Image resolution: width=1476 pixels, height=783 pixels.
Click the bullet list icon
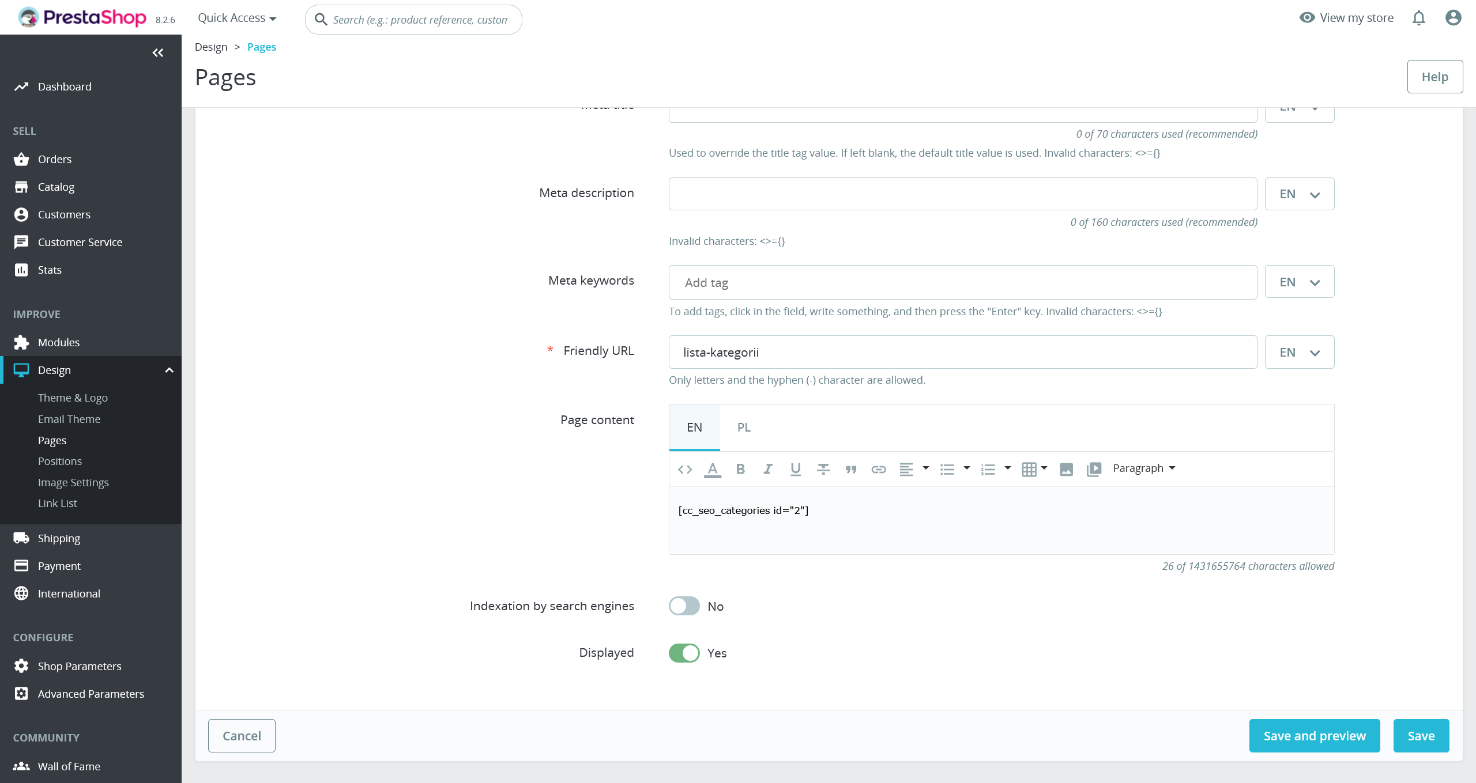[947, 469]
